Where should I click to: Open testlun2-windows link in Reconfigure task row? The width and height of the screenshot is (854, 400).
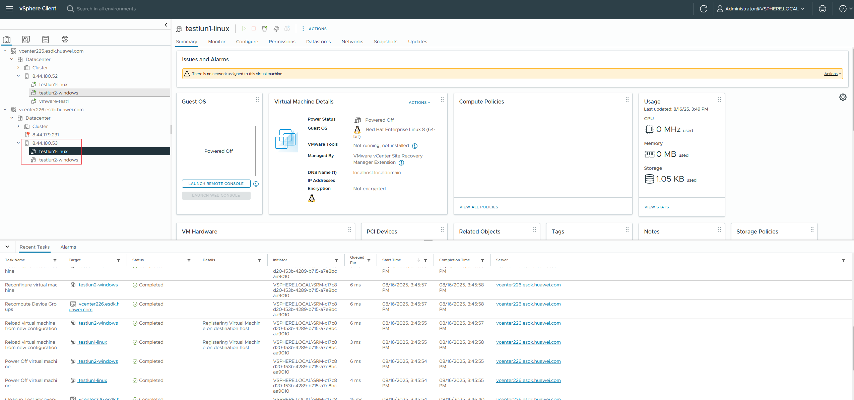click(98, 285)
